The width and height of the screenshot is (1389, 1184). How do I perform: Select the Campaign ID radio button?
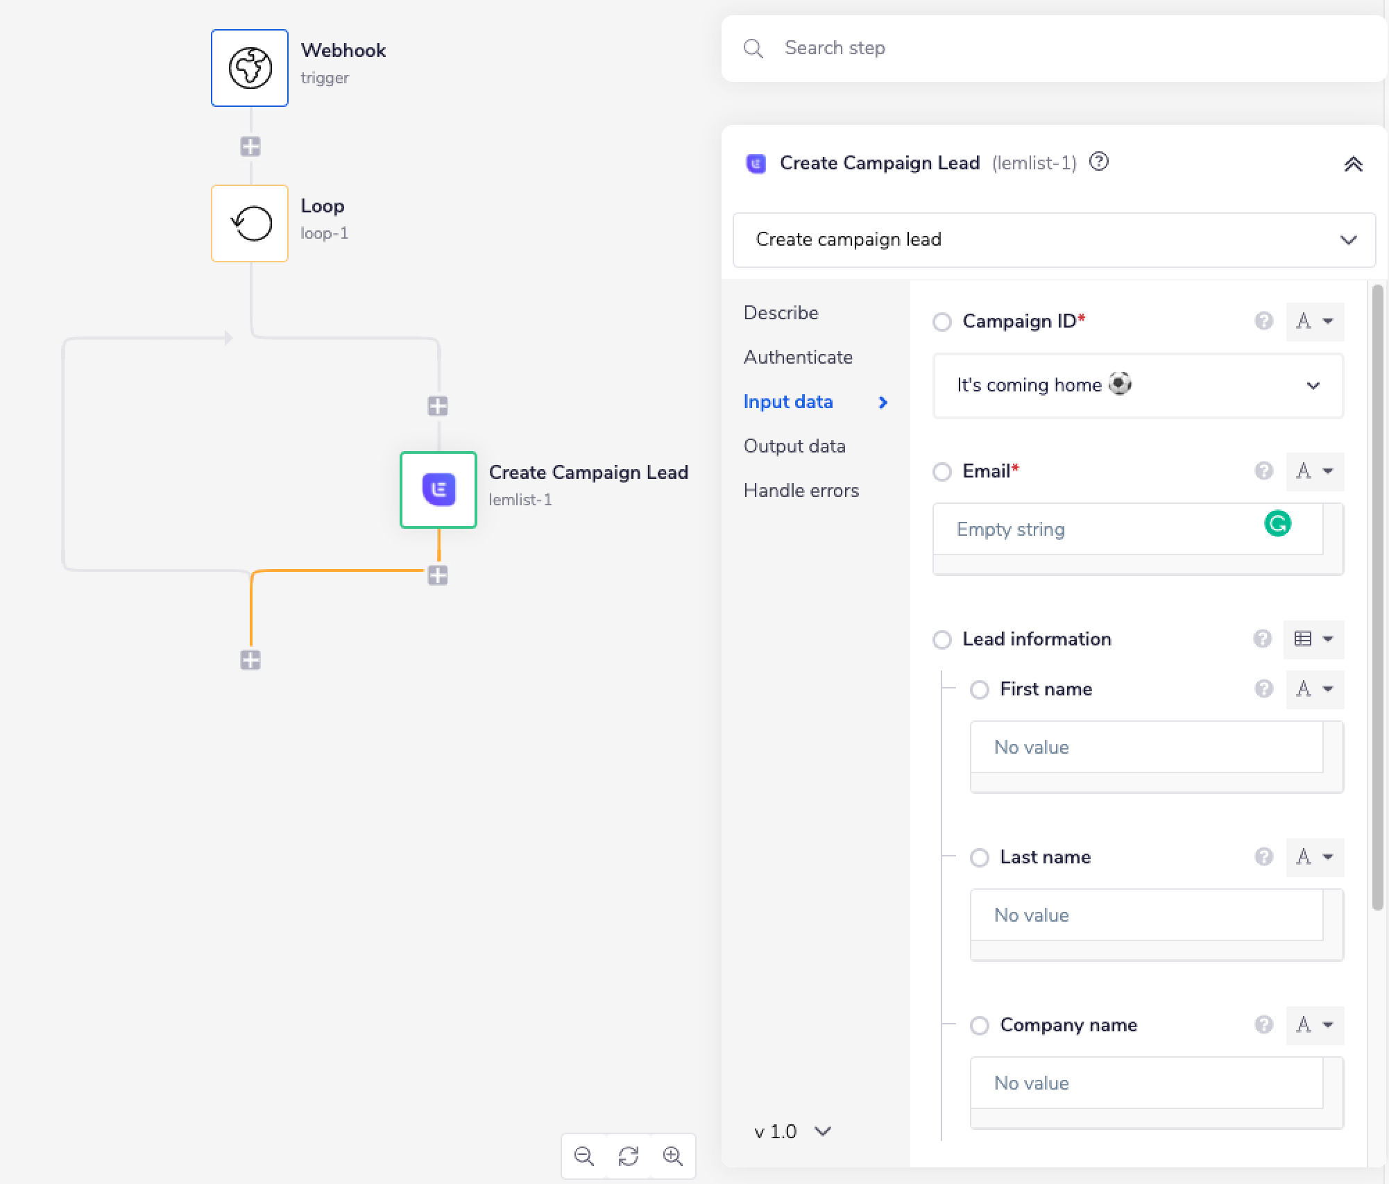941,322
